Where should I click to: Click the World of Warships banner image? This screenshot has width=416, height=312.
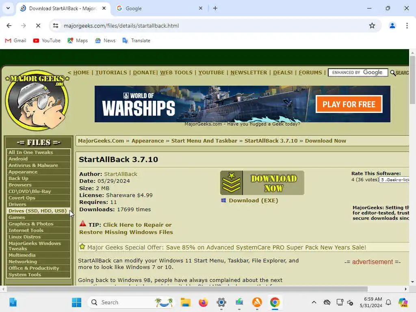pyautogui.click(x=242, y=104)
